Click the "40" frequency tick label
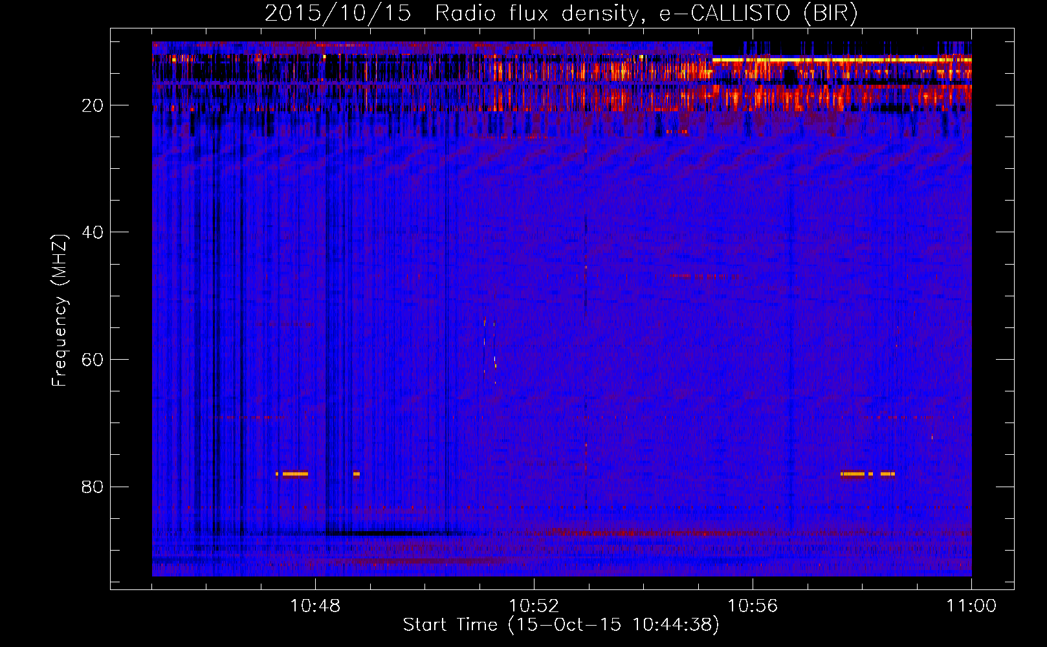The image size is (1047, 647). [x=93, y=232]
